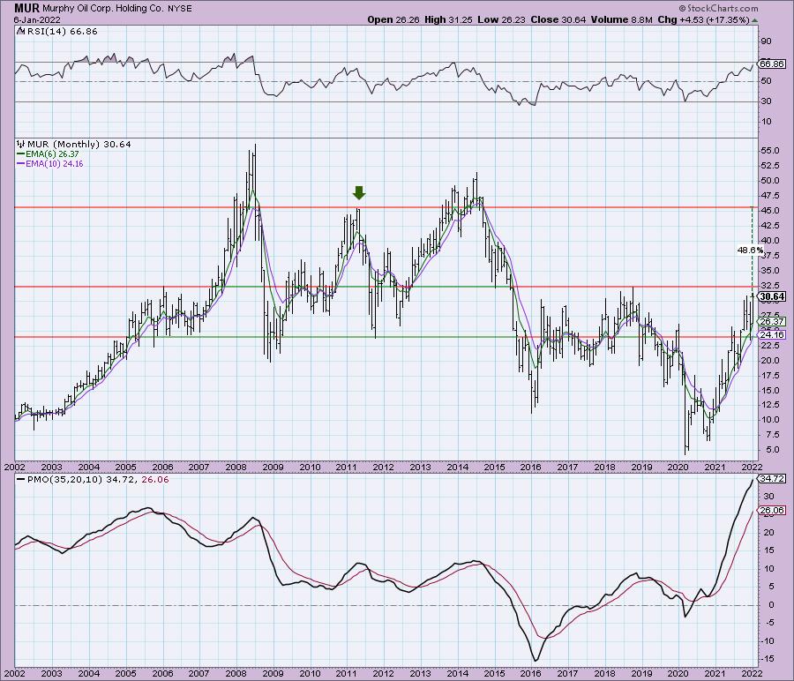The height and width of the screenshot is (681, 794).
Task: Click the 48.6% upside annotation label
Action: pyautogui.click(x=750, y=250)
